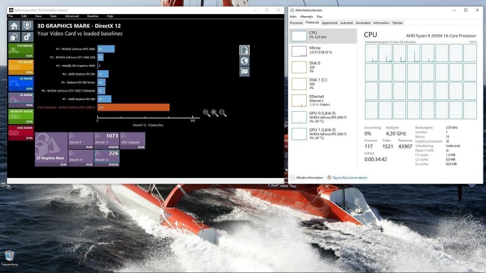Screen dimensions: 486x273
Task: Open the Öppna Resursövervakaren link
Action: point(350,178)
